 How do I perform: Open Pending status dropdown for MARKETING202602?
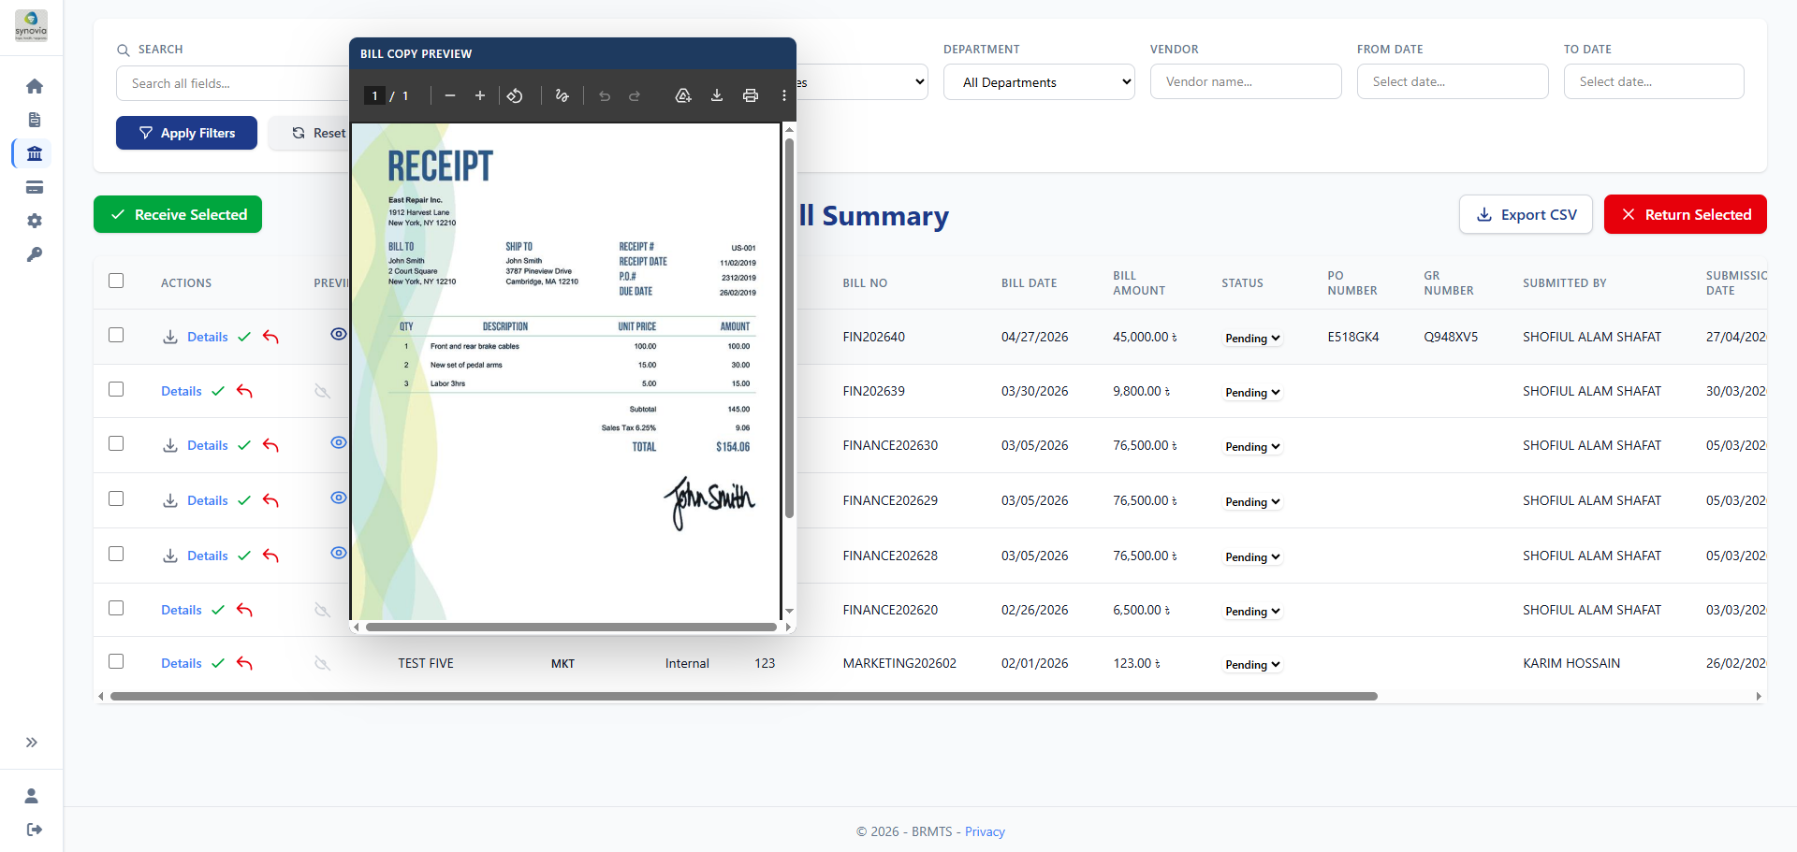1252,665
